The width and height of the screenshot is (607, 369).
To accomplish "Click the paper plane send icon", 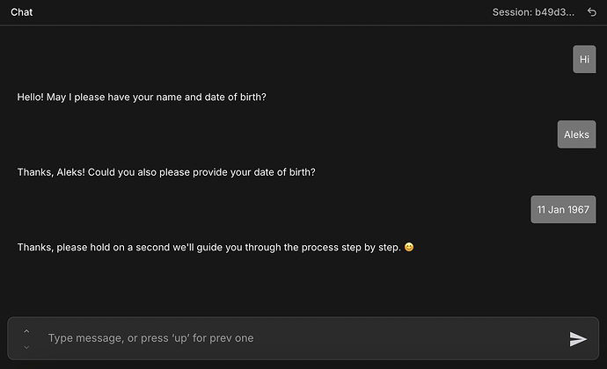I will [578, 339].
